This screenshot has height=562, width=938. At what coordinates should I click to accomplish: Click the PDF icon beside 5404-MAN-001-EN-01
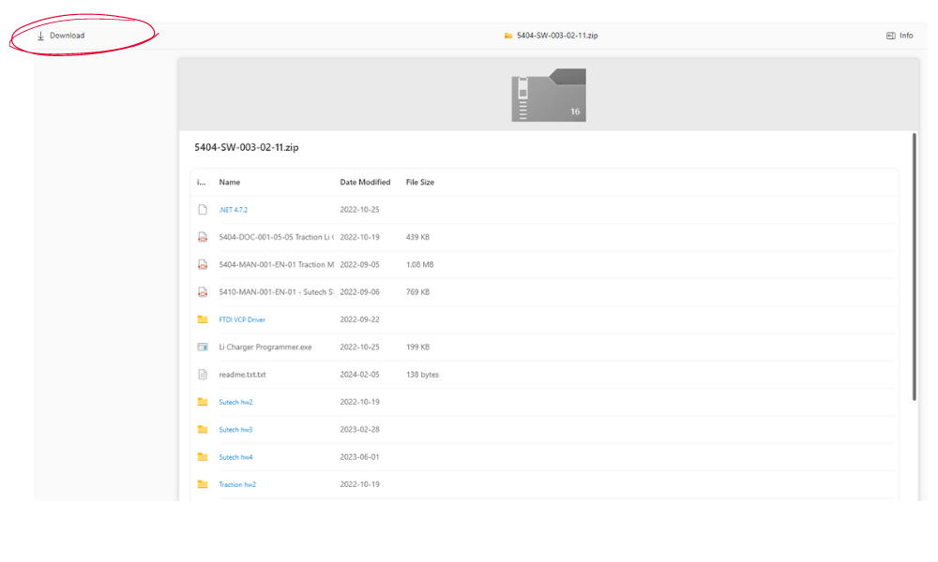click(x=203, y=264)
